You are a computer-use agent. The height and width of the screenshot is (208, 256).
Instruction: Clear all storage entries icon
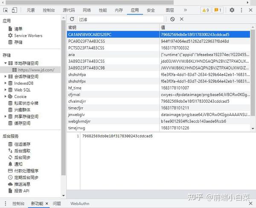click(172, 19)
